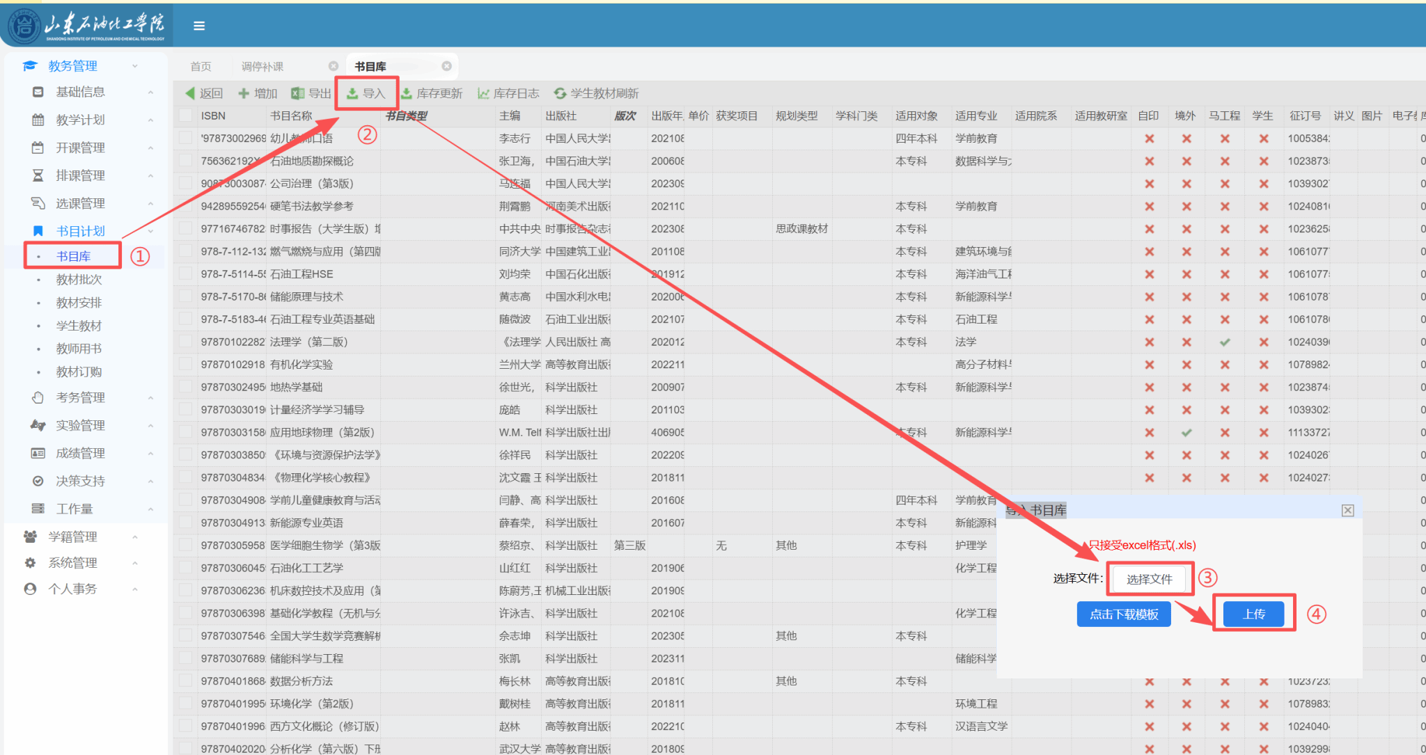Click the 导出 Excel export icon
1426x755 pixels.
coord(298,93)
